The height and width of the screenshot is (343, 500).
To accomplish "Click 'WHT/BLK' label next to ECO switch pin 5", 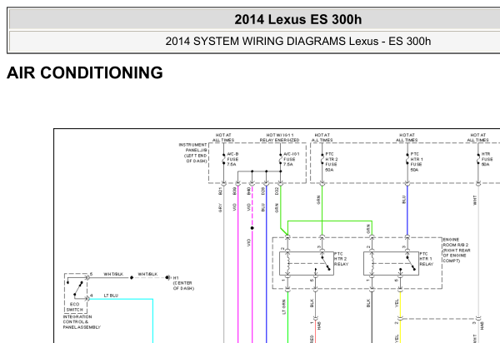I will 113,274.
